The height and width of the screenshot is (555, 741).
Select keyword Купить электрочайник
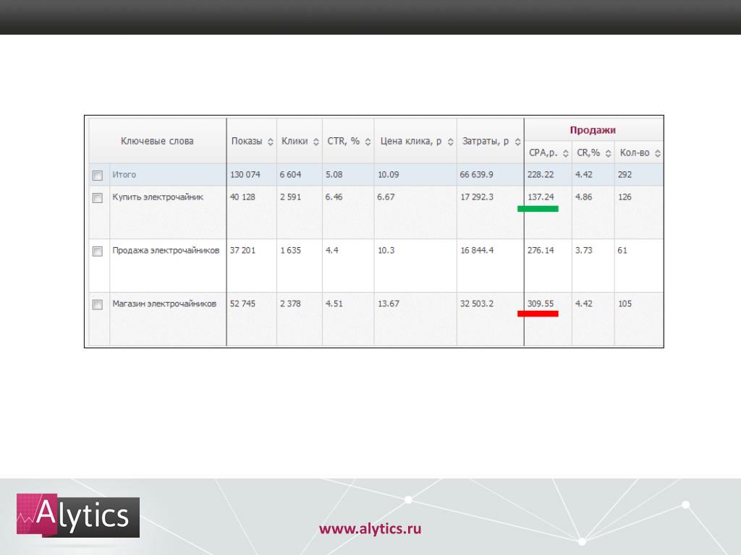(x=158, y=197)
